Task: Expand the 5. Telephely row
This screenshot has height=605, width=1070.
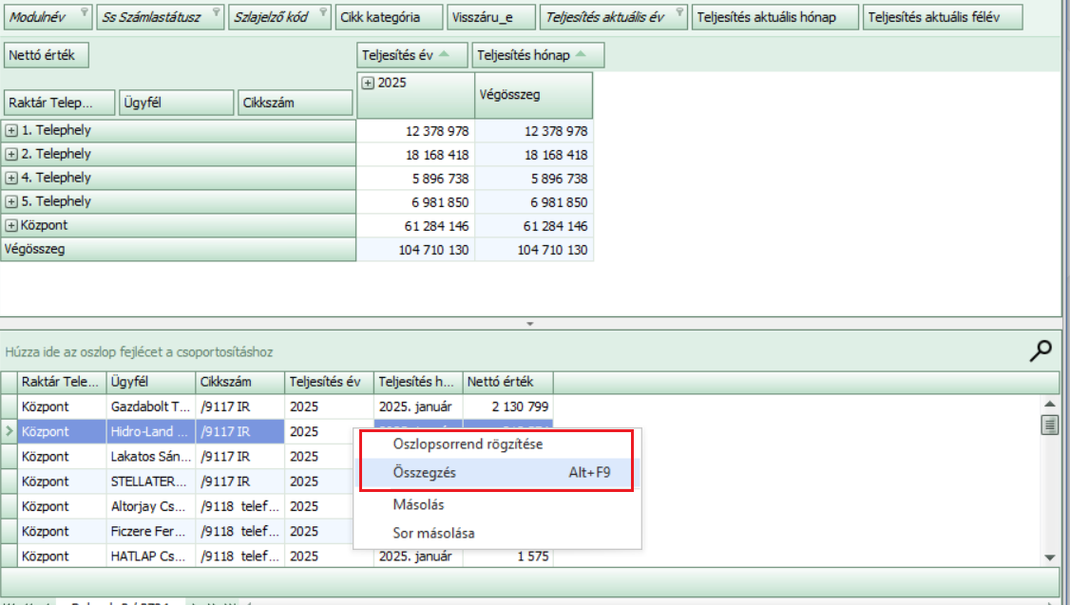Action: [11, 202]
